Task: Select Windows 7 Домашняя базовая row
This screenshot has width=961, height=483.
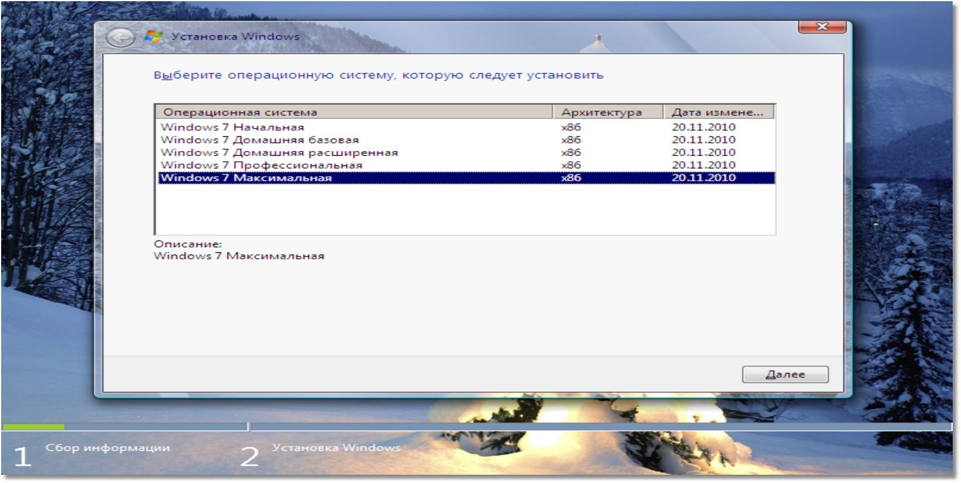Action: coord(466,140)
